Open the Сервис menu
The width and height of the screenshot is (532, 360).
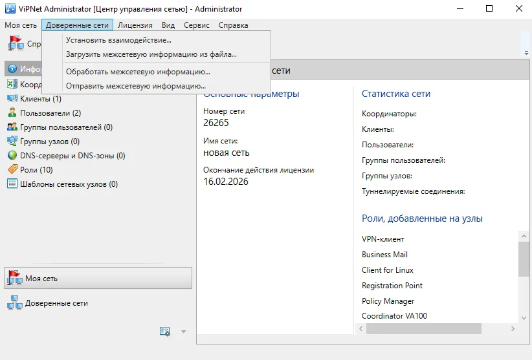(x=197, y=25)
